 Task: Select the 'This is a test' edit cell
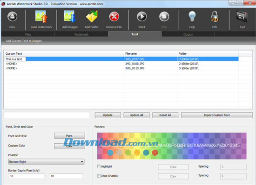[15, 59]
